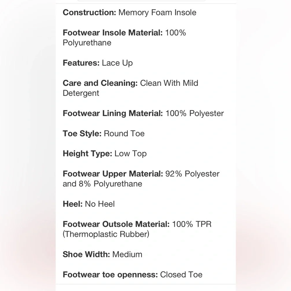
Task: Select the Detergent text line
Action: (81, 93)
